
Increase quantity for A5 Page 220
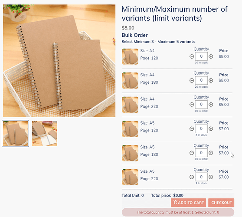click(x=211, y=177)
